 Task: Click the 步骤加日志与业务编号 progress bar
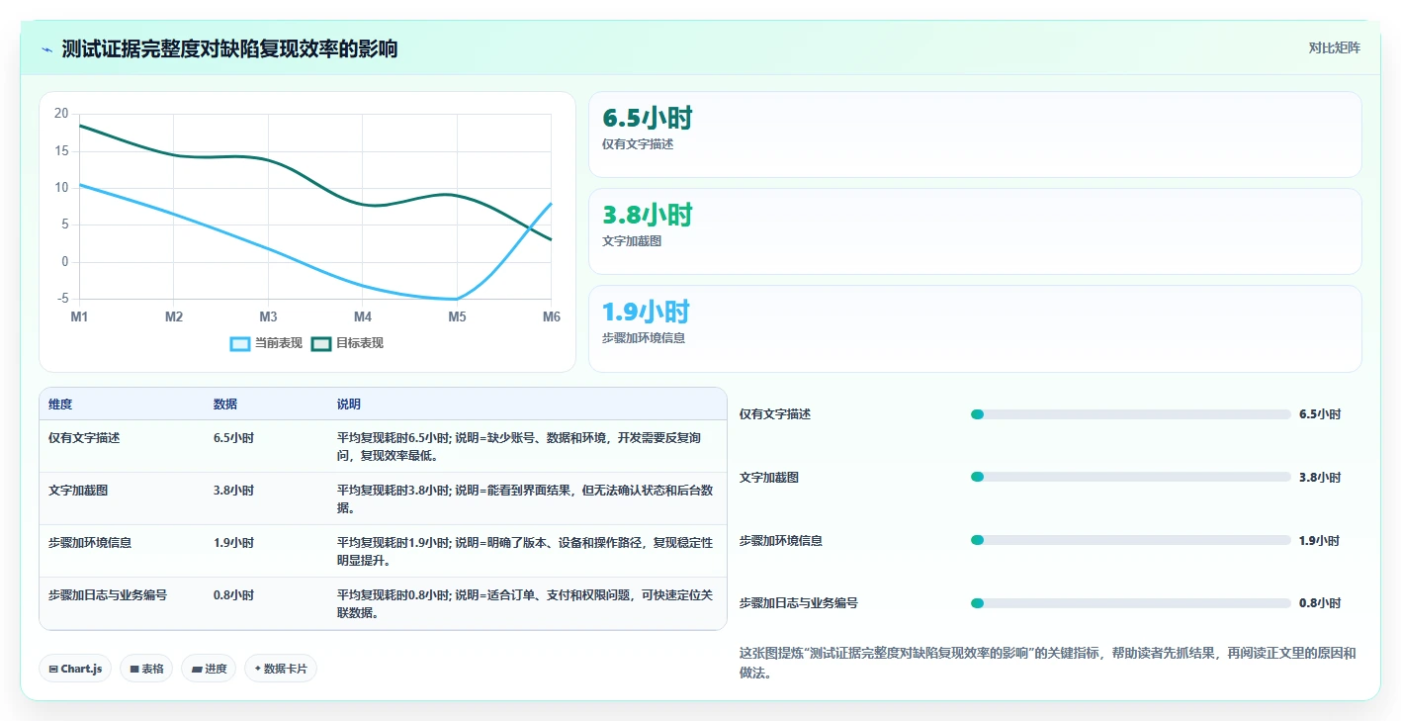pyautogui.click(x=1131, y=603)
